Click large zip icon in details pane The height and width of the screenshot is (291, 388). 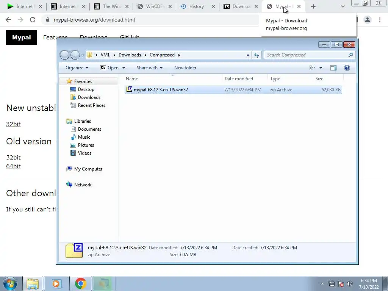(x=74, y=251)
